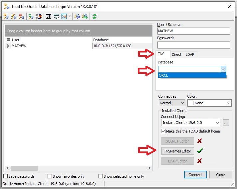Click the Database combo text field
This screenshot has width=237, height=189.
[189, 69]
